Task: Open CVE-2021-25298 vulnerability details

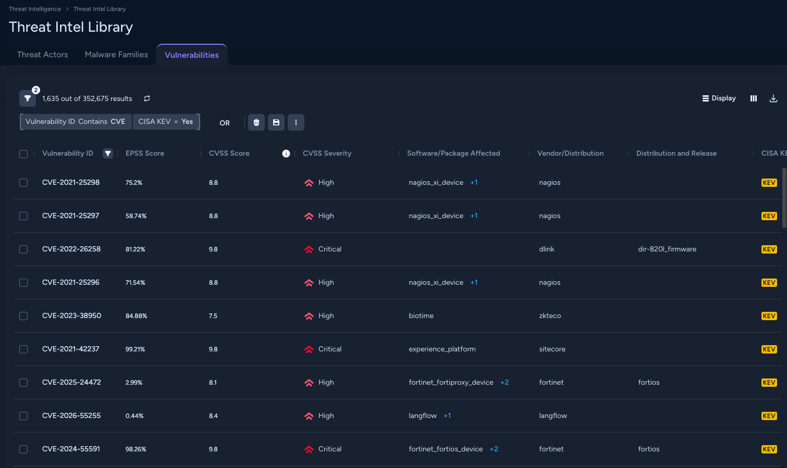Action: [71, 183]
